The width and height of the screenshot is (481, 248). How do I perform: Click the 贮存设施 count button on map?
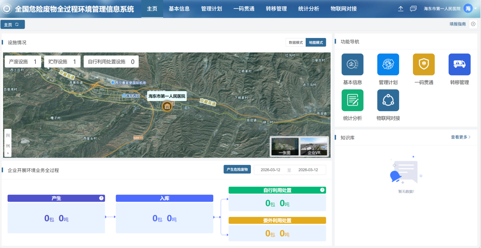[62, 62]
